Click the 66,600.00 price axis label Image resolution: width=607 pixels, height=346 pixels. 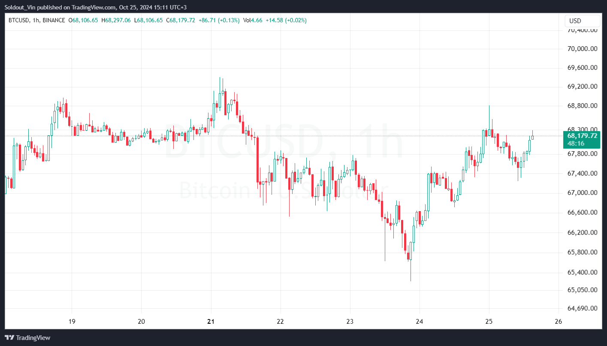[x=583, y=212]
